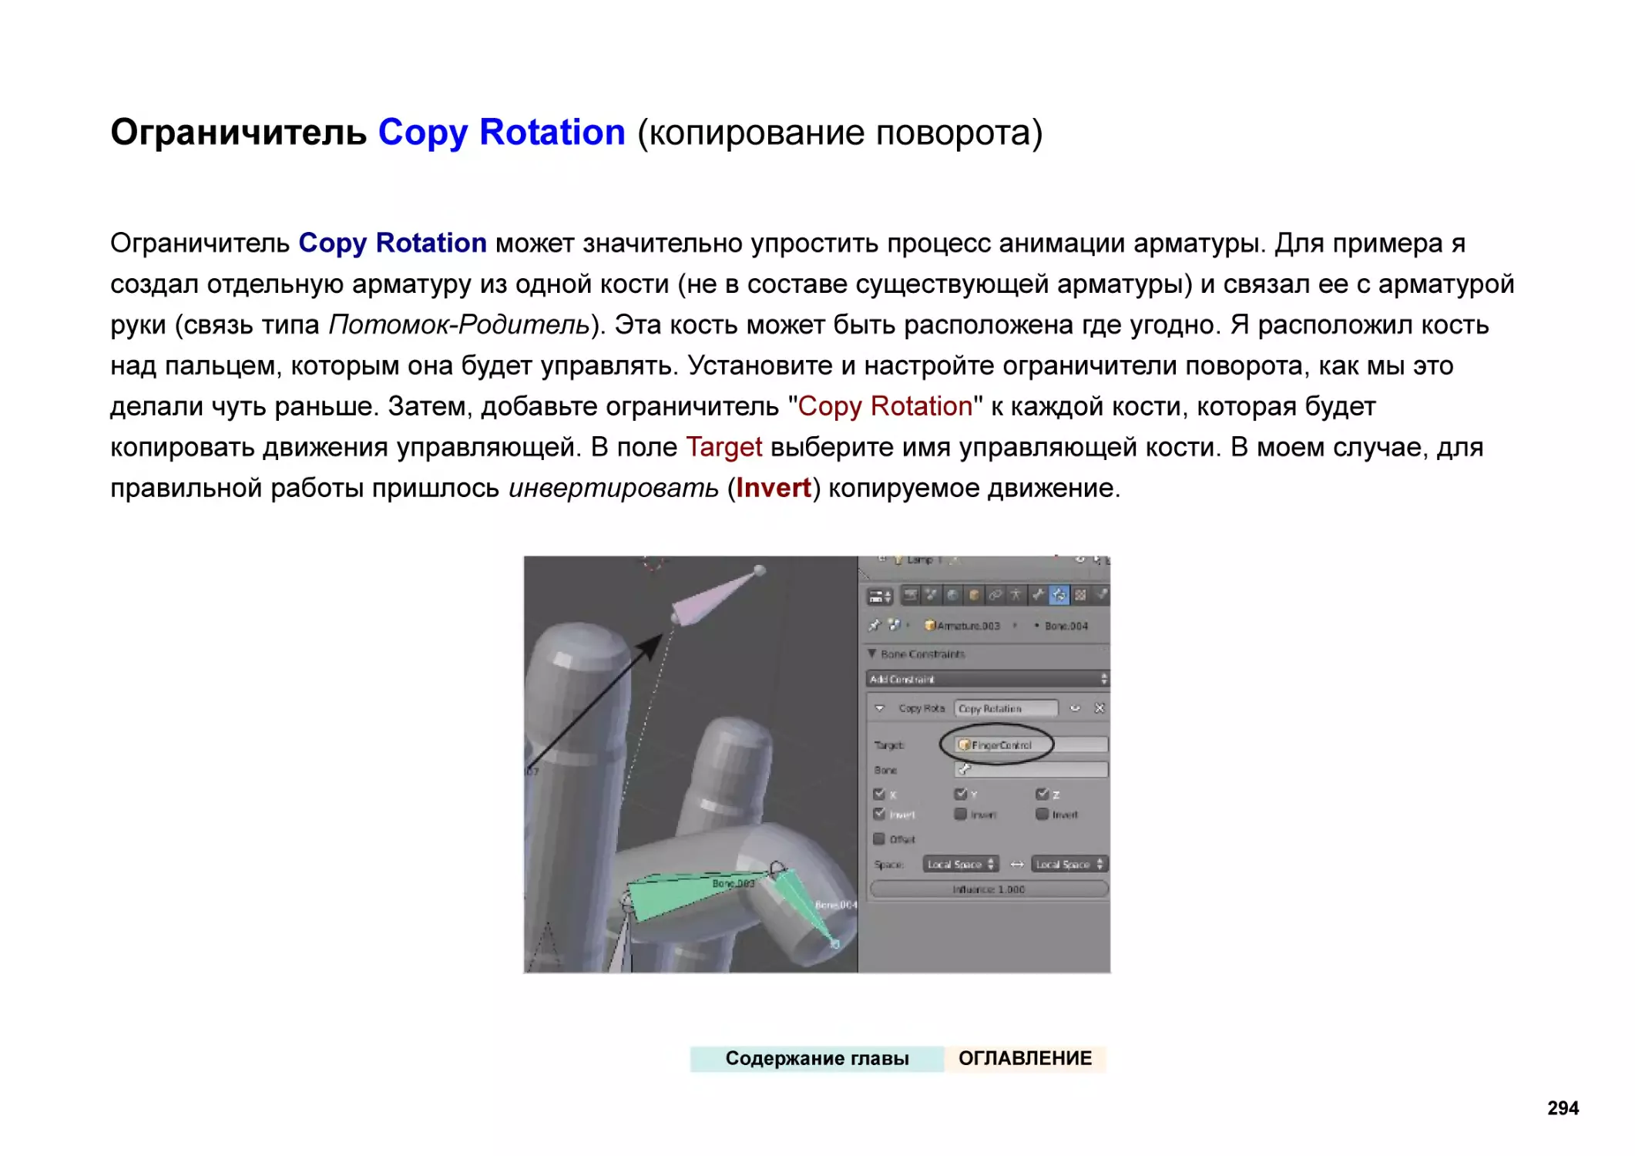Open the Add Constraint dropdown
This screenshot has width=1635, height=1156.
pyautogui.click(x=988, y=679)
